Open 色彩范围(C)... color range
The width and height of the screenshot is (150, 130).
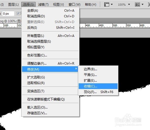point(51,55)
